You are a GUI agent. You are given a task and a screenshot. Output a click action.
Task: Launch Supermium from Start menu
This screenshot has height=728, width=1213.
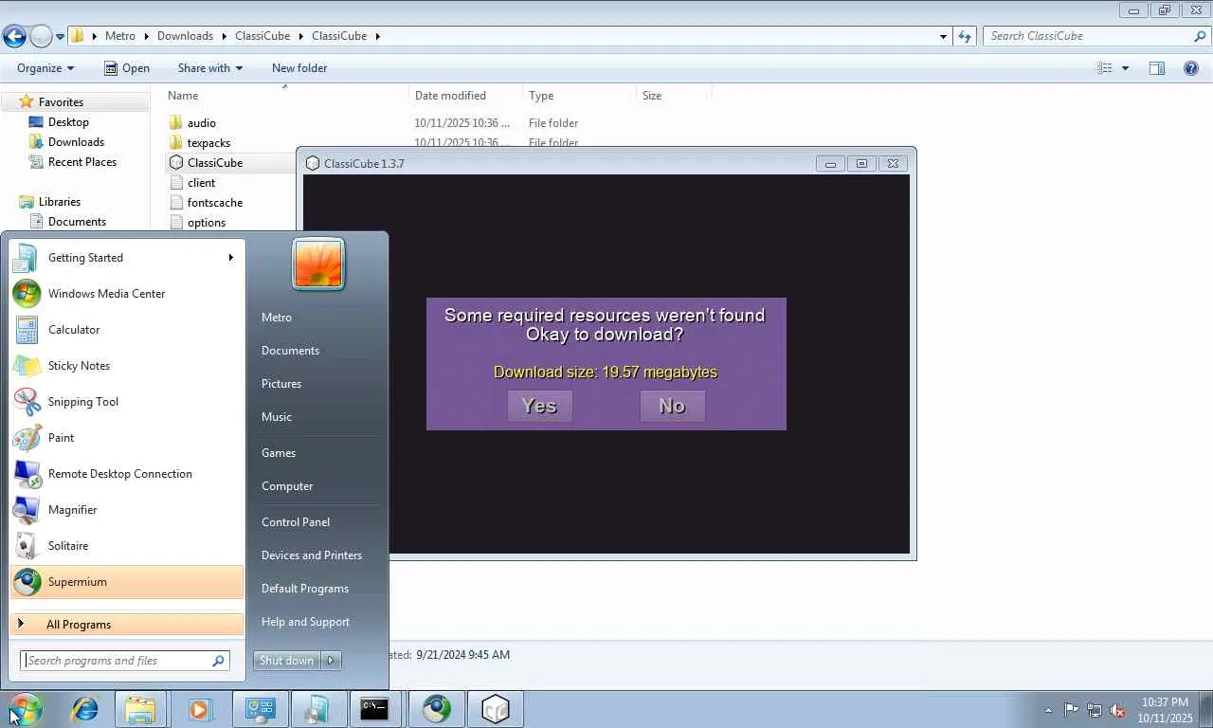pyautogui.click(x=127, y=582)
